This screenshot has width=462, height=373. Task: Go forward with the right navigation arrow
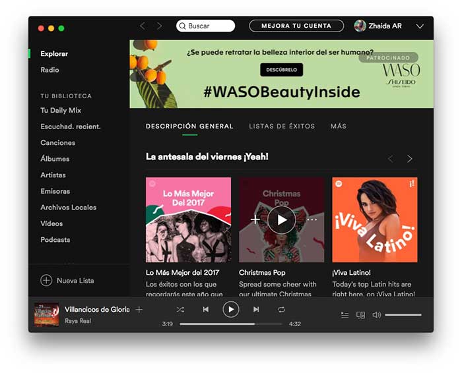pos(160,26)
